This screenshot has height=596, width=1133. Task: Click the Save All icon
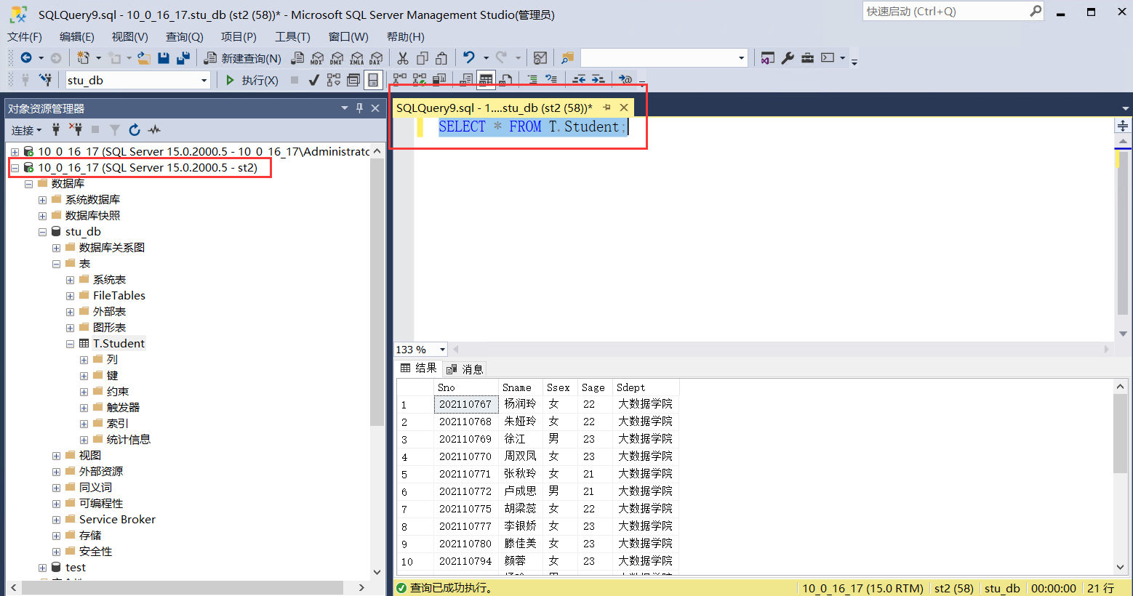(x=183, y=58)
